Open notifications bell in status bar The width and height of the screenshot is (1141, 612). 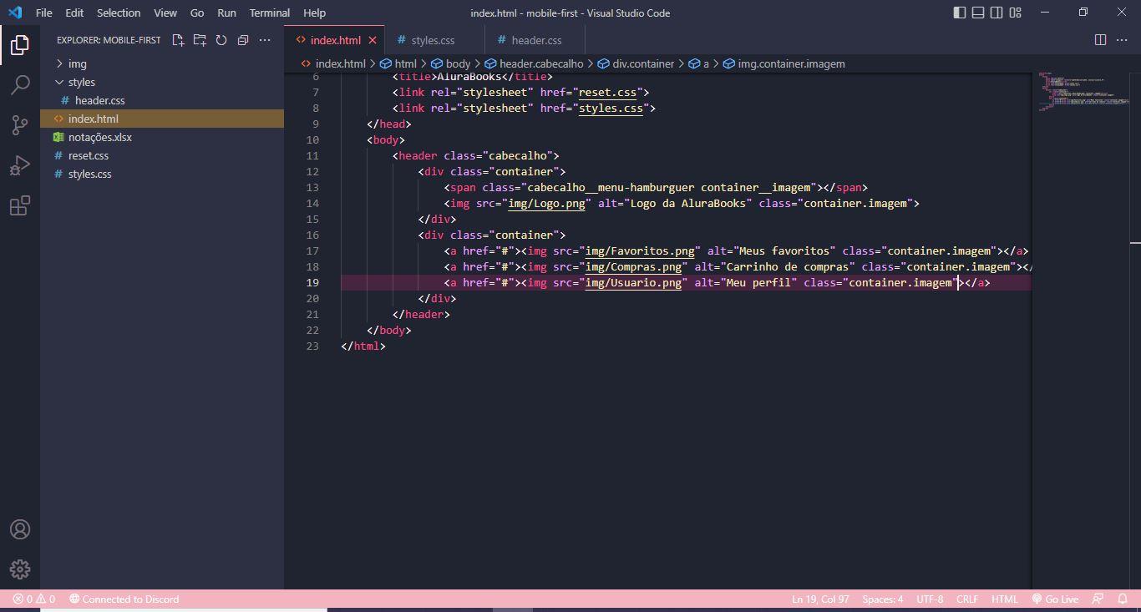tap(1122, 599)
